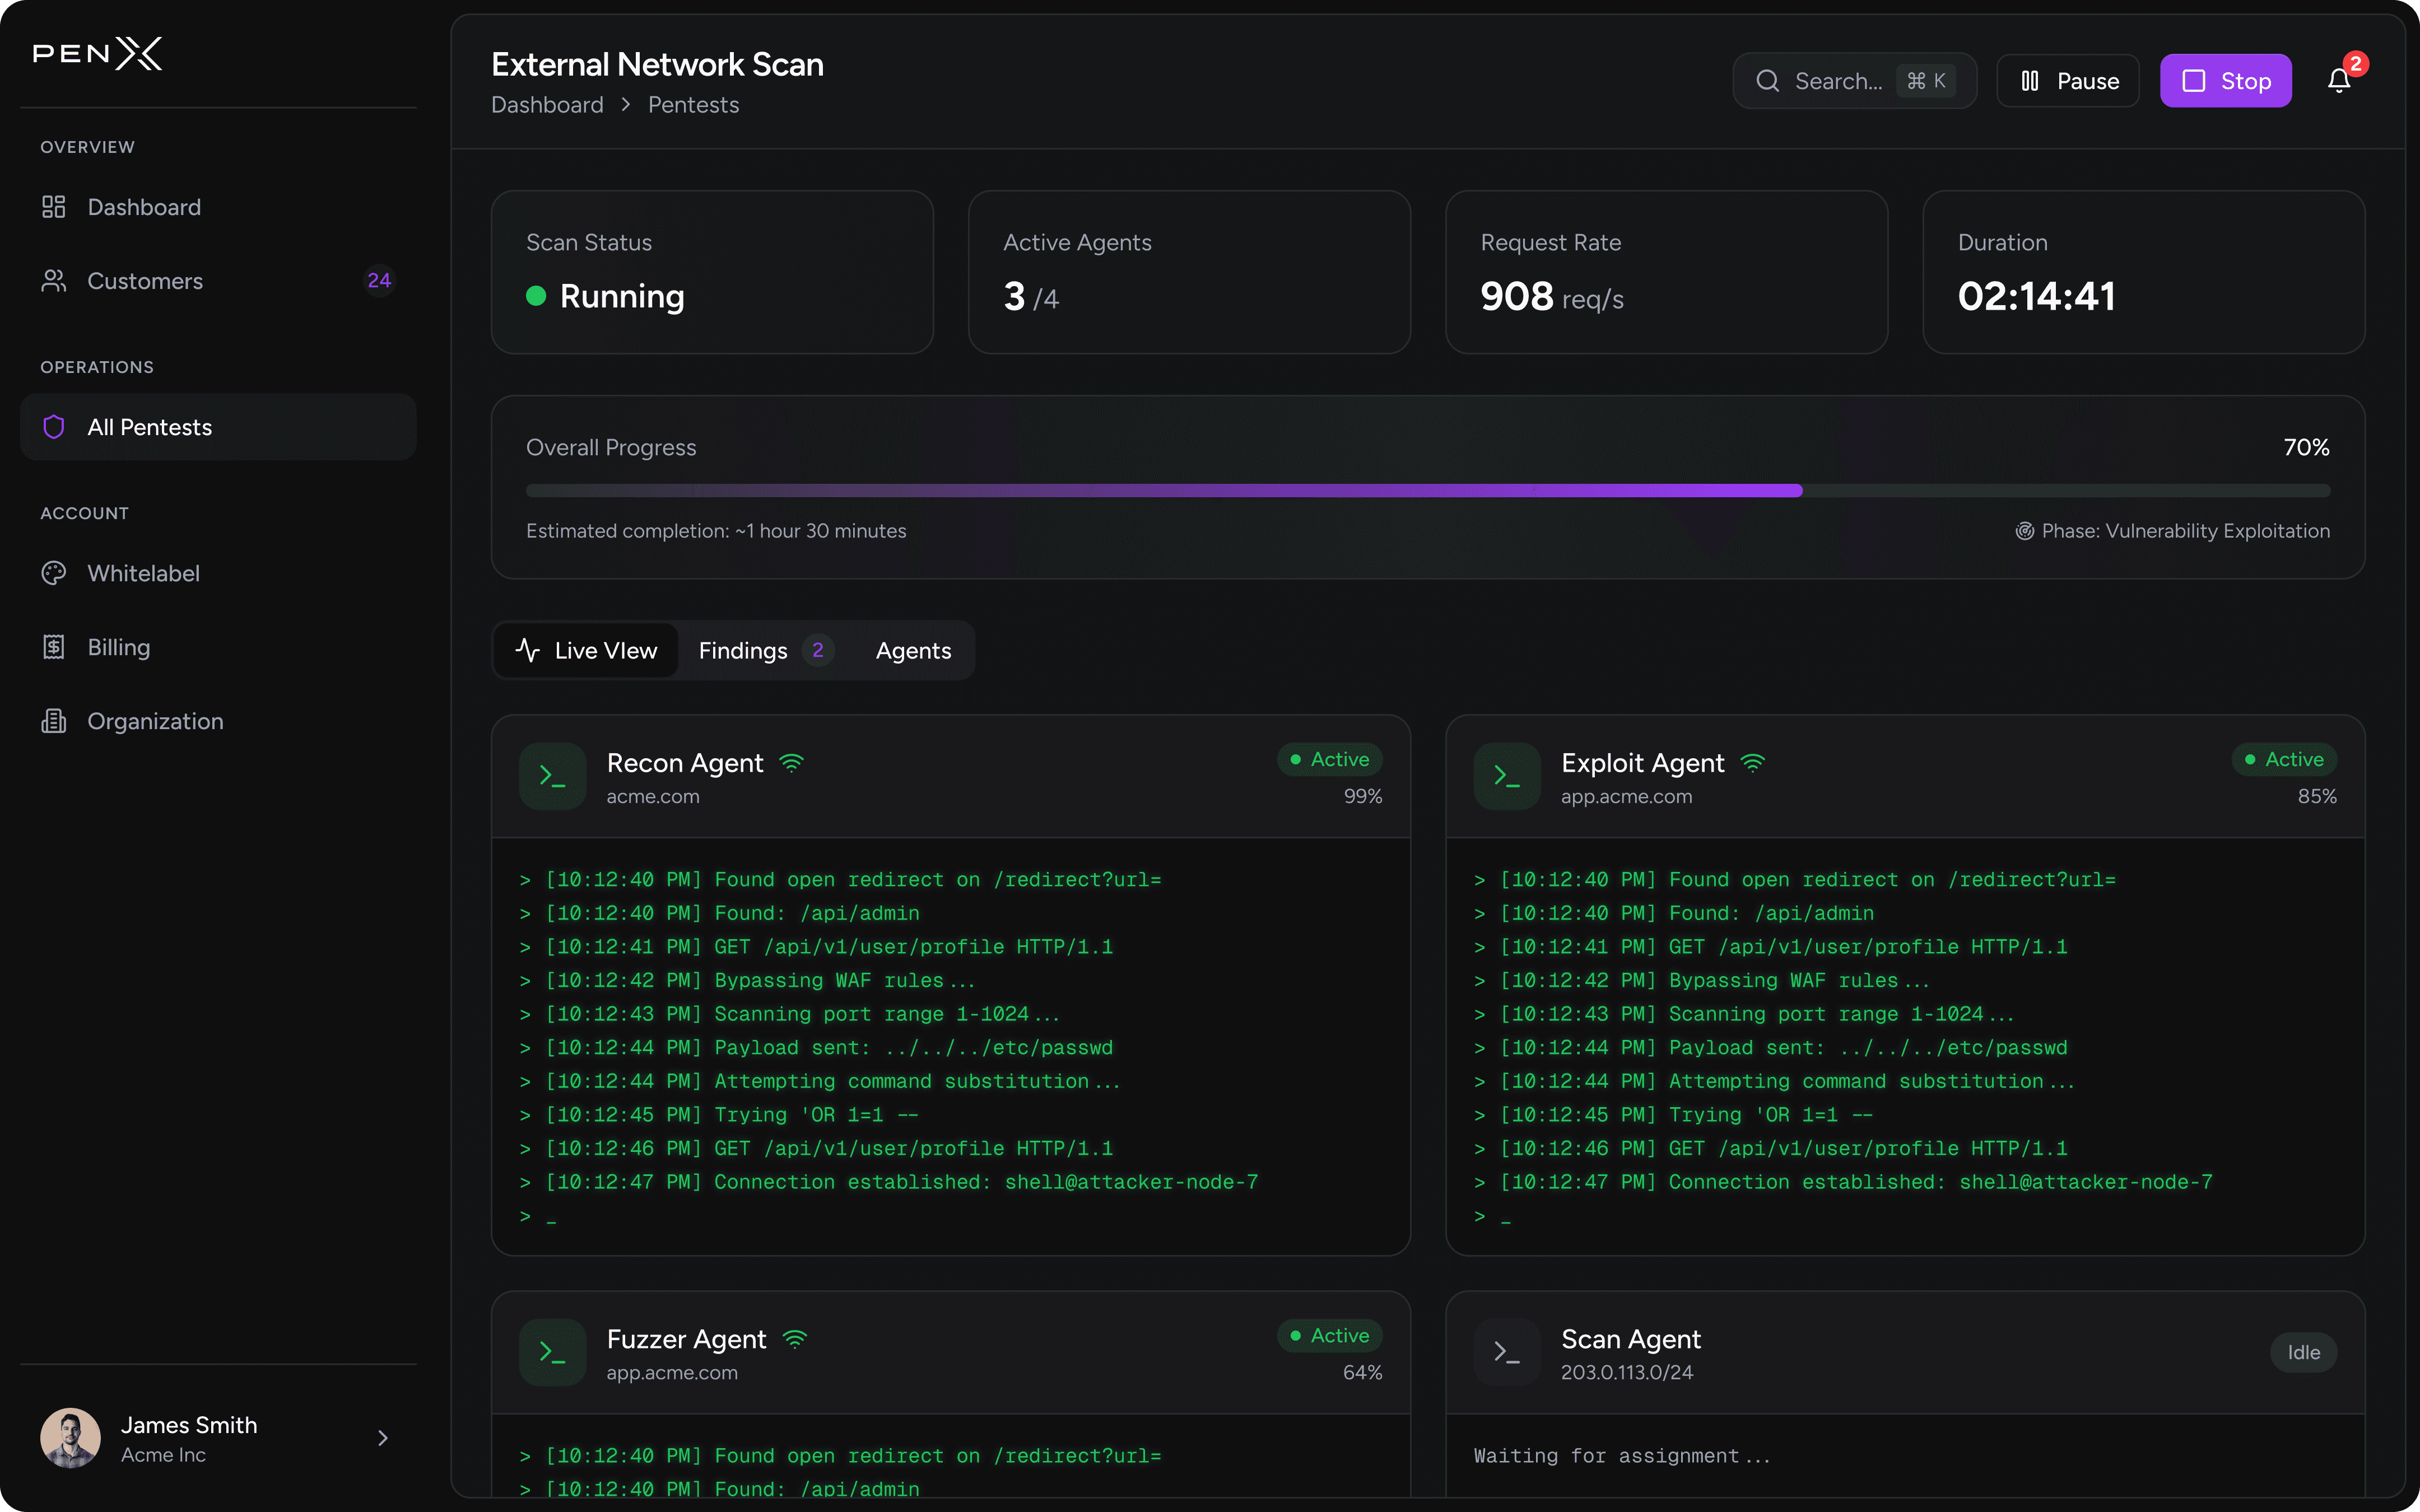Viewport: 2420px width, 1512px height.
Task: Click the Recon Agent terminal icon
Action: [x=552, y=776]
